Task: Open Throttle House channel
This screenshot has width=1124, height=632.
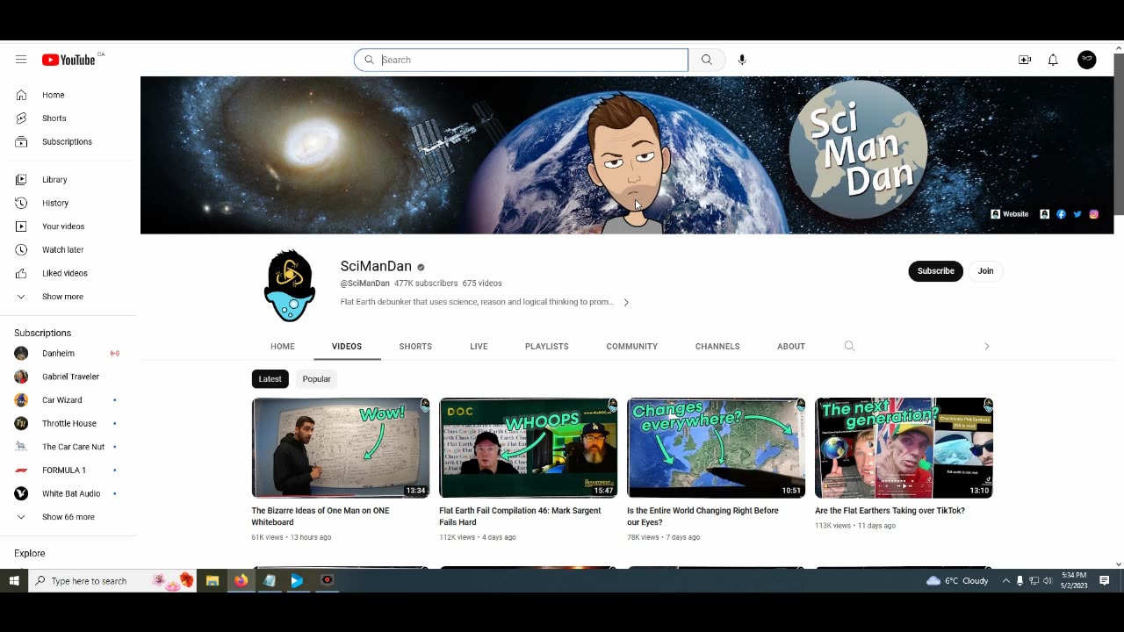Action: pos(70,424)
